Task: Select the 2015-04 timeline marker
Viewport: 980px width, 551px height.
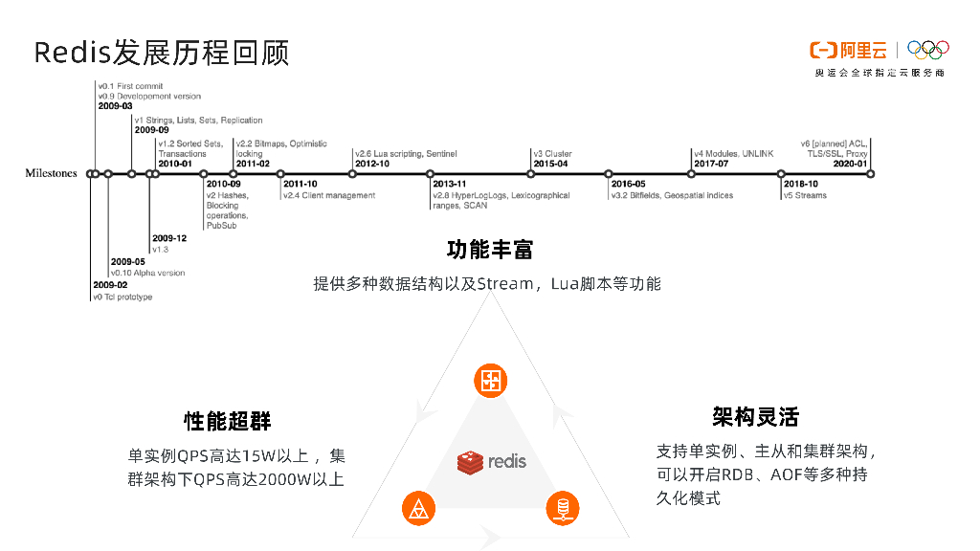Action: (530, 174)
